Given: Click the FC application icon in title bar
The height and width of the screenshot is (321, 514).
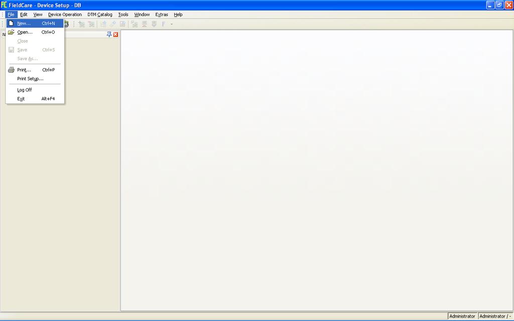Looking at the screenshot, I should 4,5.
